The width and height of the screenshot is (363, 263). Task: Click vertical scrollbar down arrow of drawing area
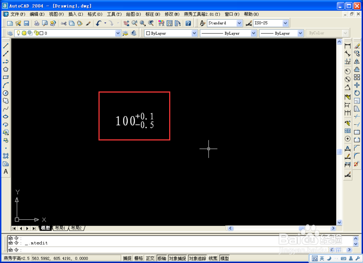click(339, 222)
